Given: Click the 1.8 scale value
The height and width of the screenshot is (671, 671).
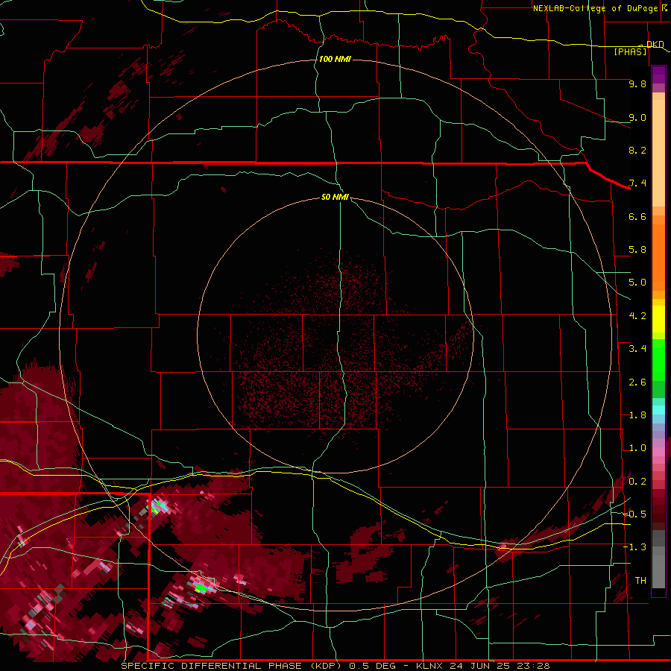Looking at the screenshot, I should click(x=637, y=415).
